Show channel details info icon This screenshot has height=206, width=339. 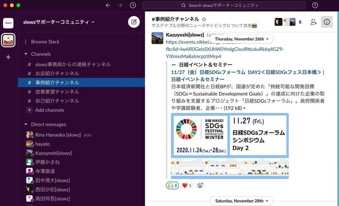(x=327, y=22)
